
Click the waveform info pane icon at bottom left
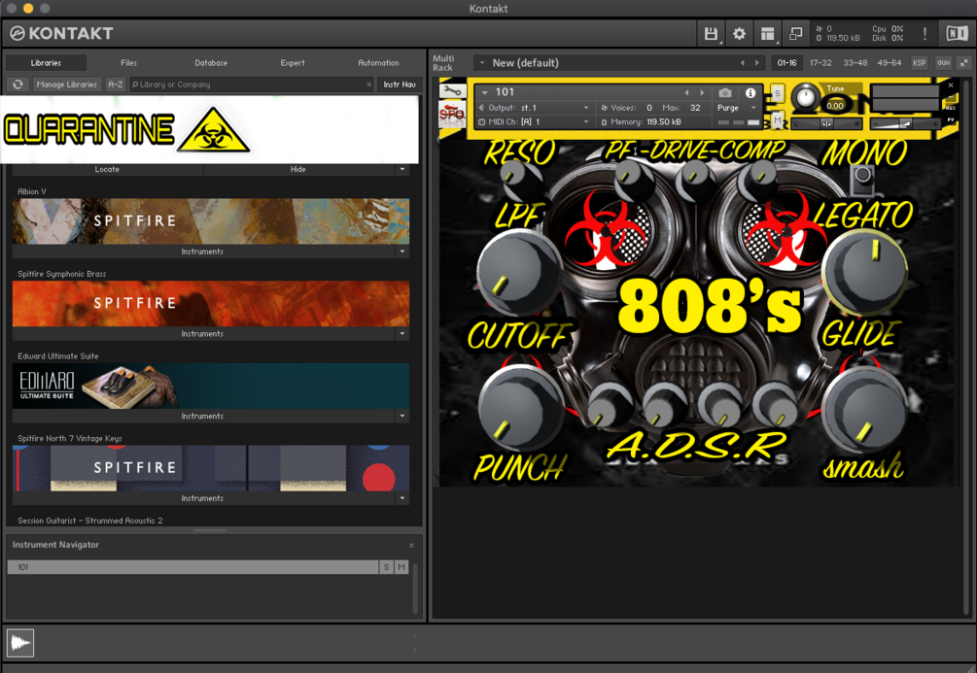coord(20,643)
